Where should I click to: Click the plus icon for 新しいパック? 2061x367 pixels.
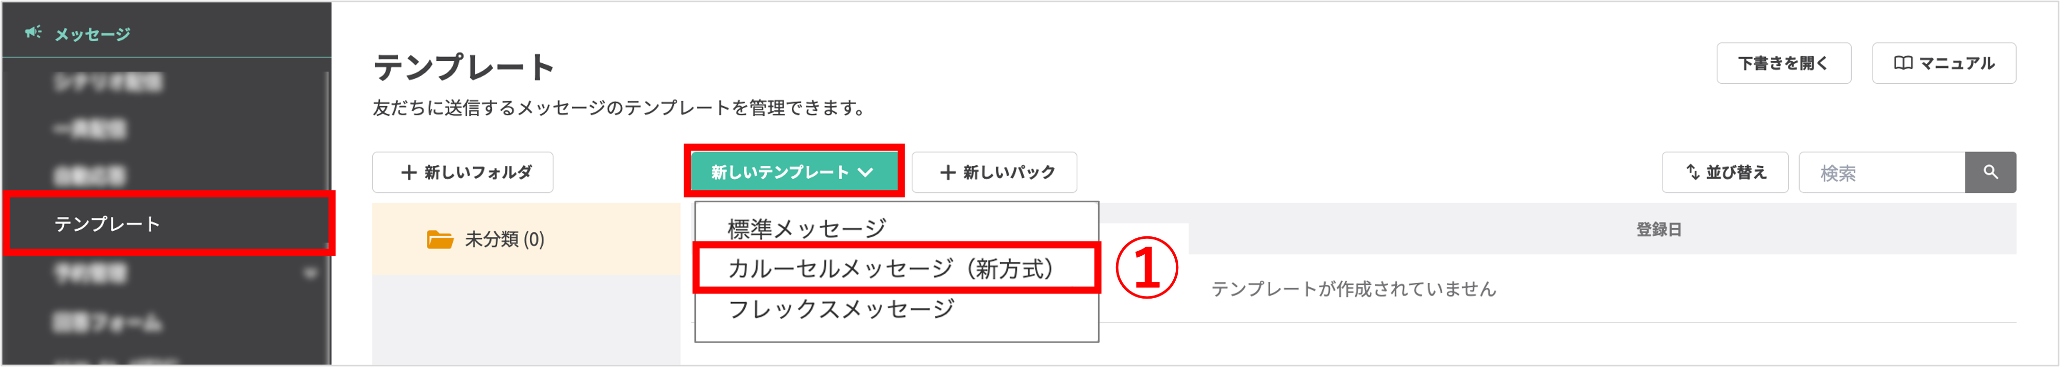948,173
